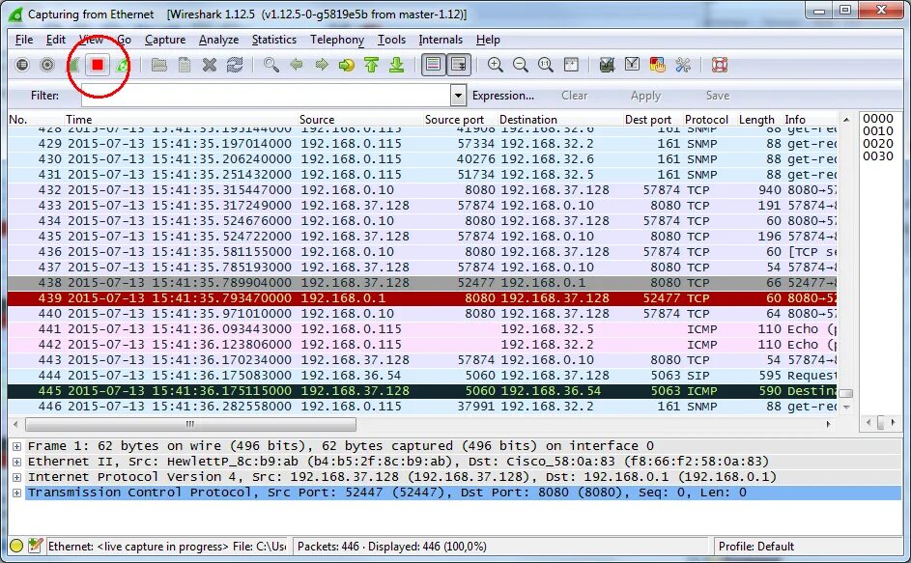This screenshot has width=911, height=563.
Task: Open a capture file icon
Action: tap(158, 65)
